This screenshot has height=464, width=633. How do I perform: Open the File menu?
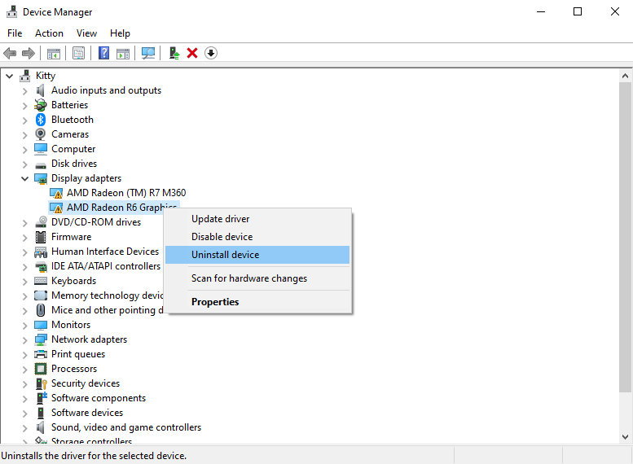coord(15,33)
